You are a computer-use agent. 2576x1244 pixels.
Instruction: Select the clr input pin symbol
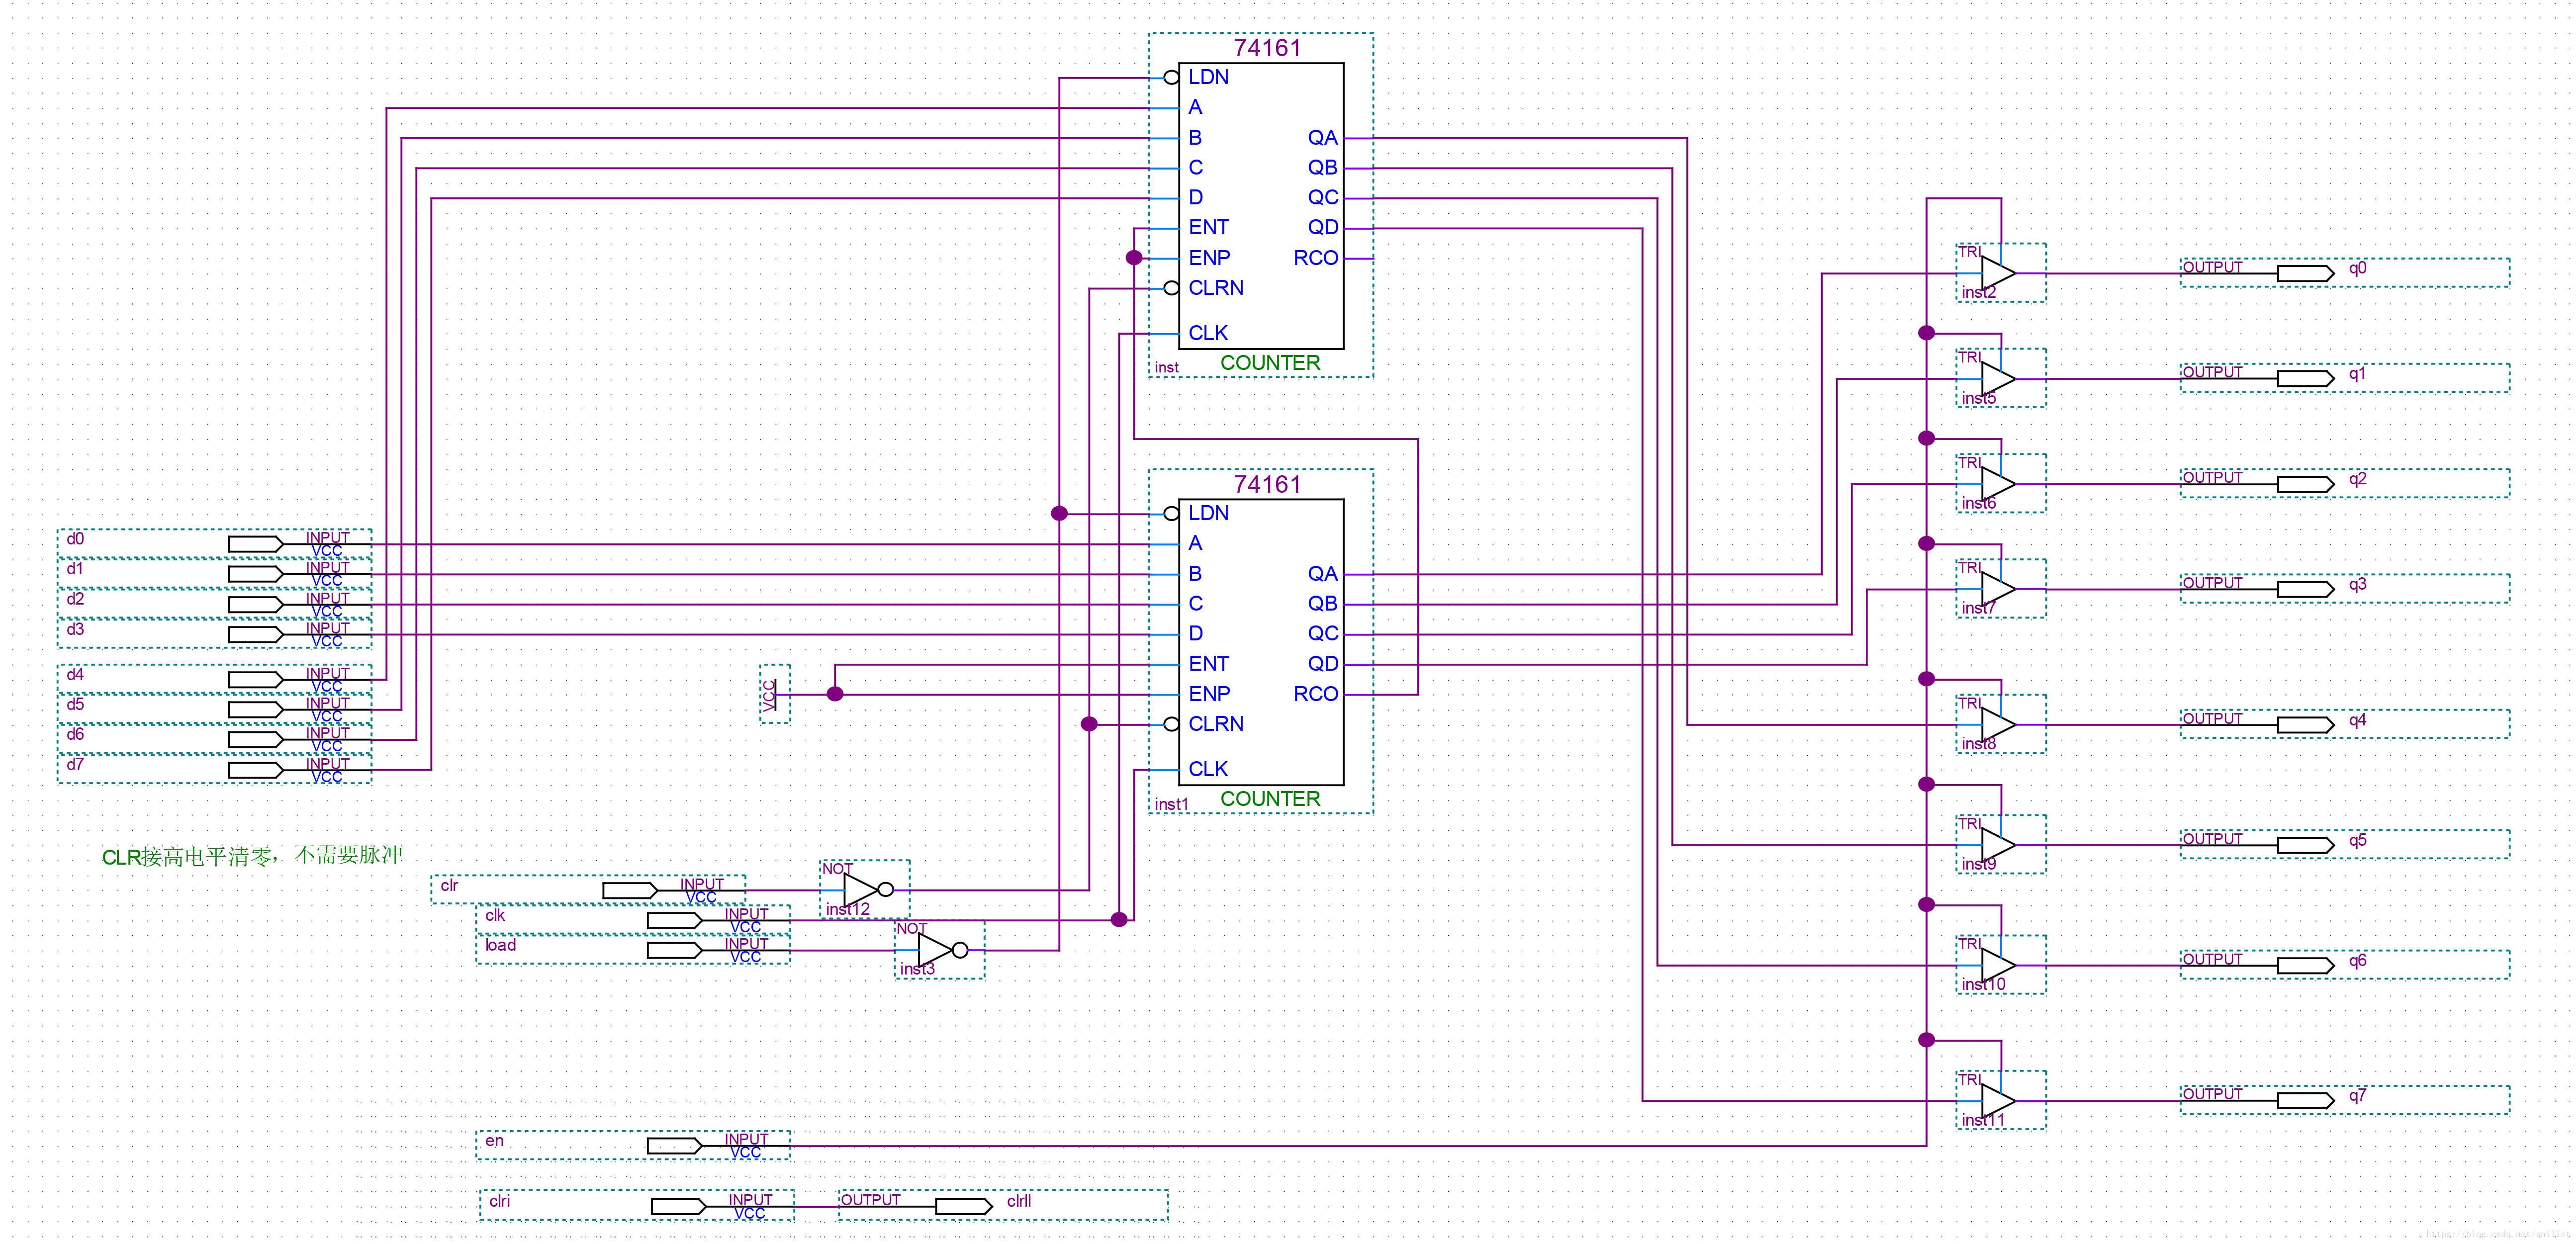click(x=588, y=889)
